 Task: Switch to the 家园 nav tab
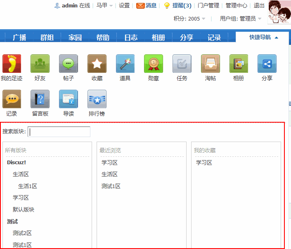[x=75, y=37]
